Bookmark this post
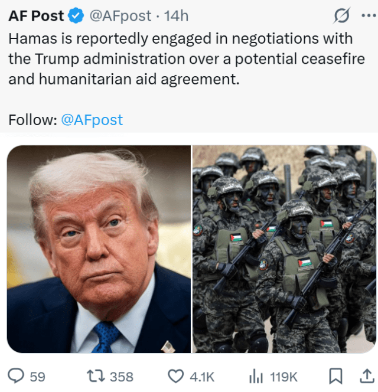The width and height of the screenshot is (378, 392). click(335, 376)
